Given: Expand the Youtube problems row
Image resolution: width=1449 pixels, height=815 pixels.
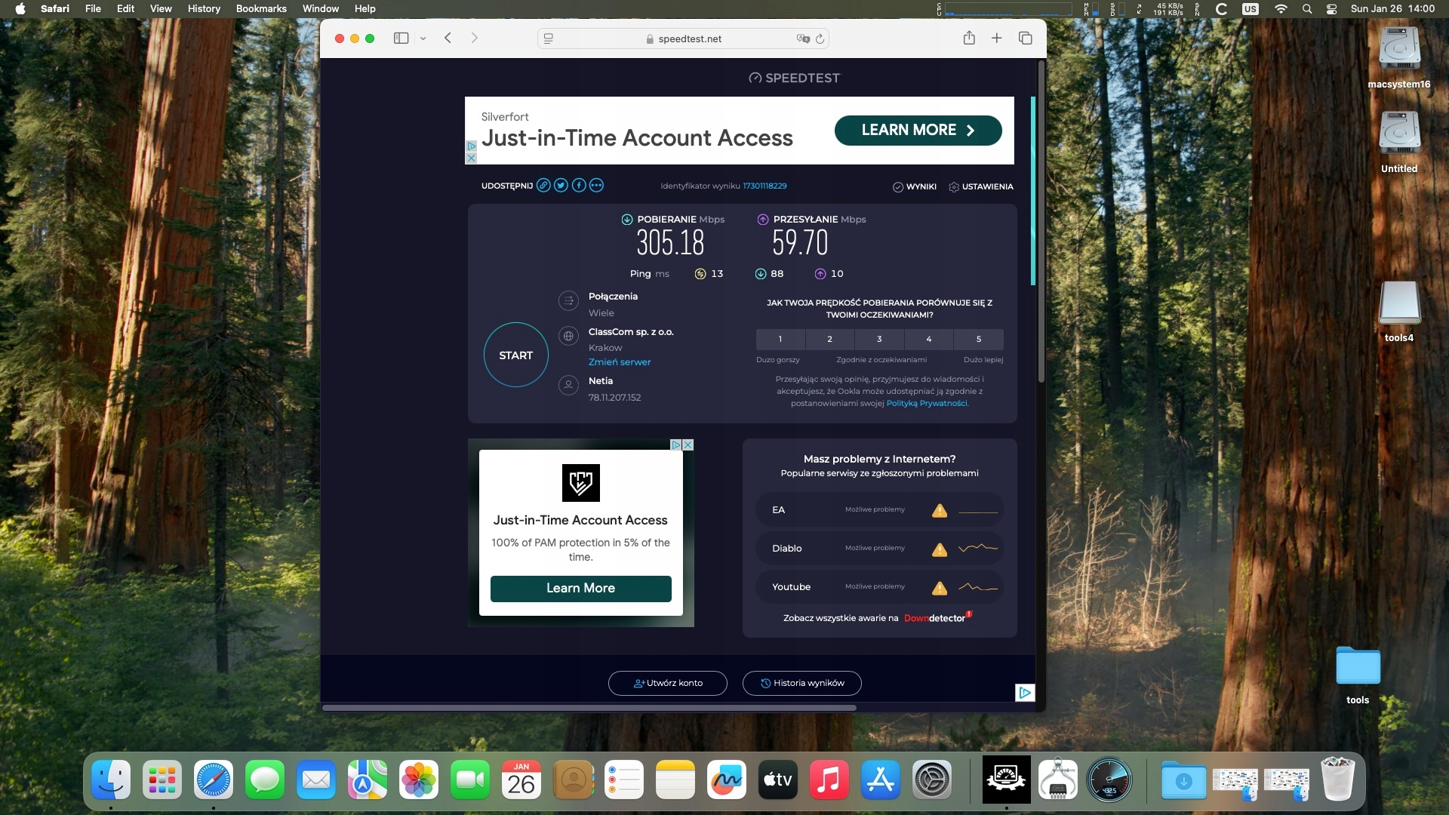Looking at the screenshot, I should click(879, 587).
